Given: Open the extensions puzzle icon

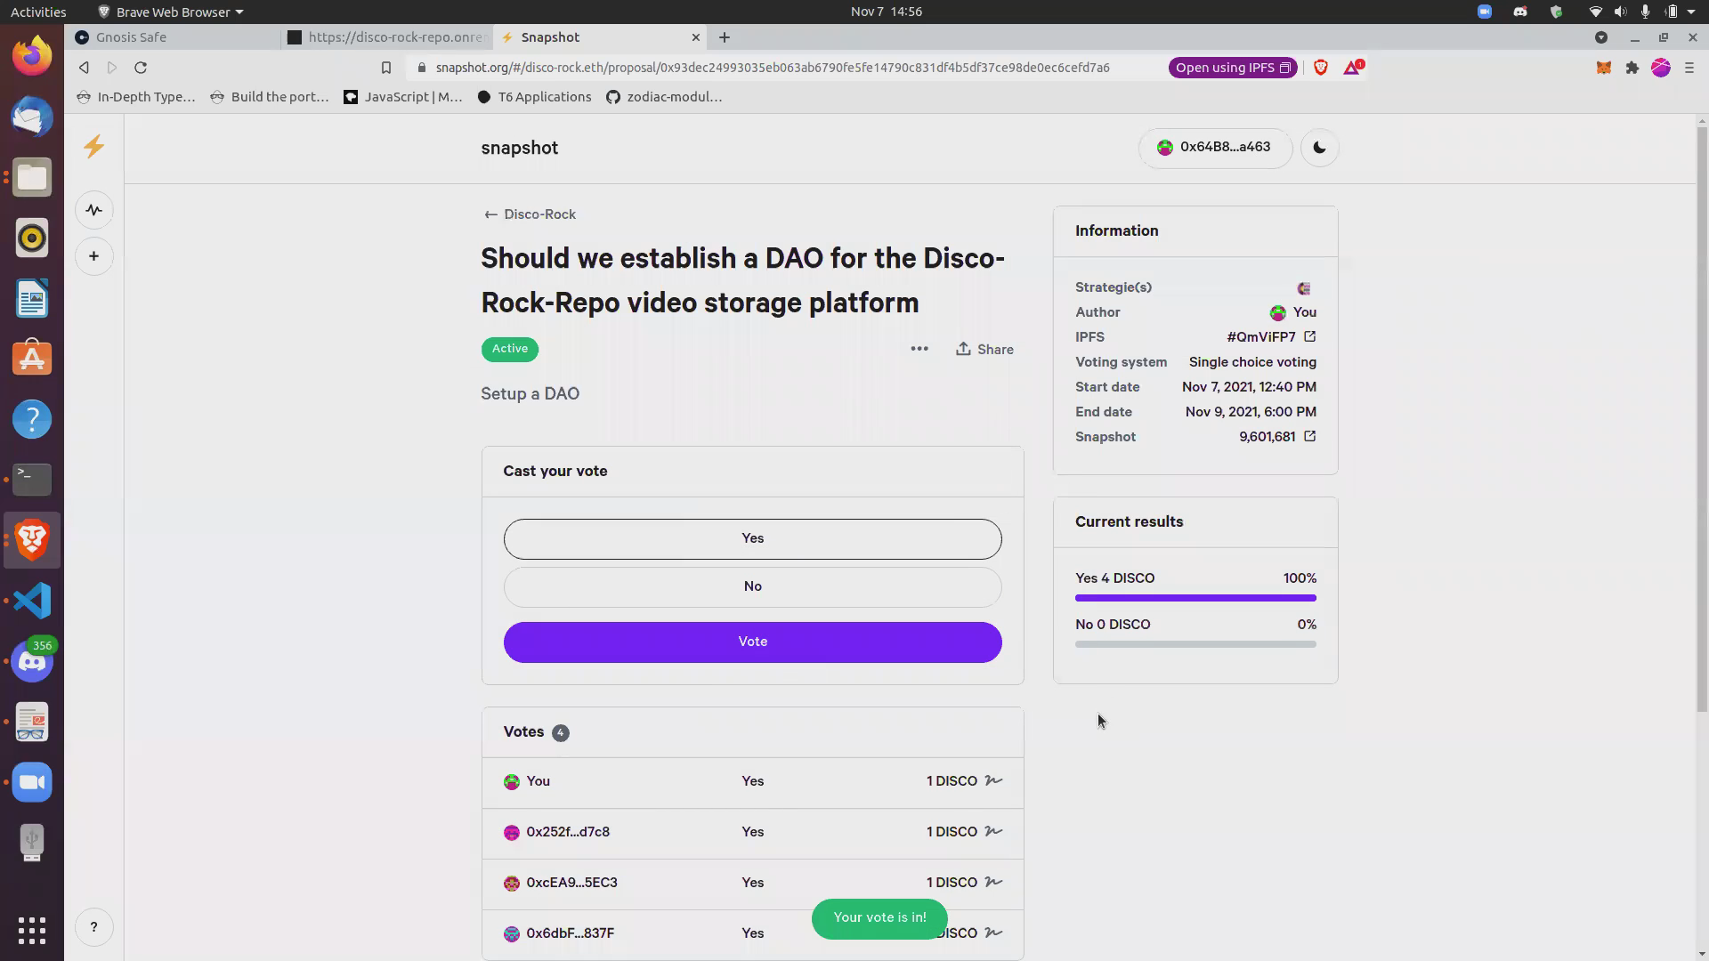Looking at the screenshot, I should click(1632, 68).
